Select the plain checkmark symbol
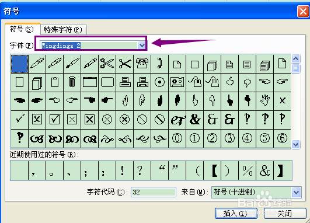The width and height of the screenshot is (310, 223). click(20, 120)
